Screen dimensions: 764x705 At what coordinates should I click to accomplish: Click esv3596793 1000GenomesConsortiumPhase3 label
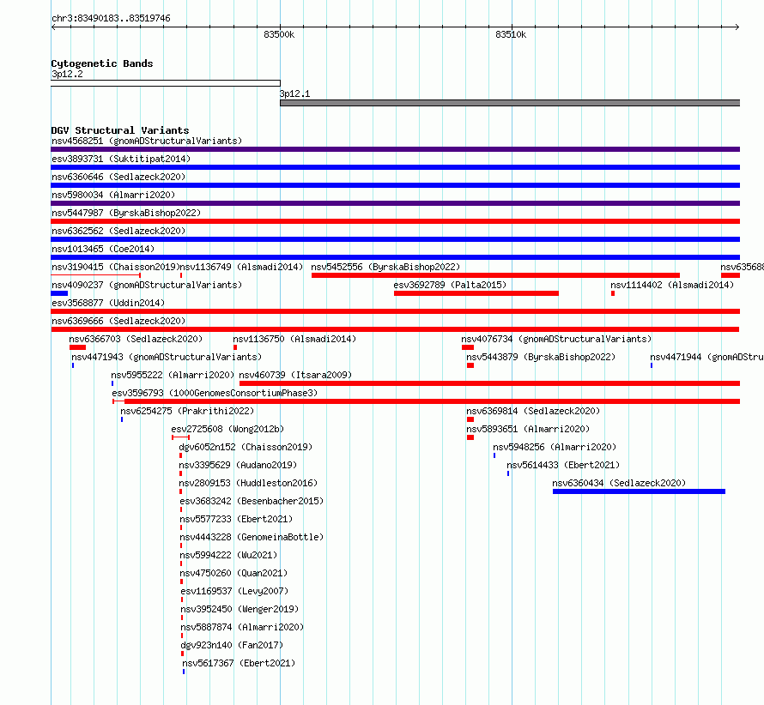click(215, 394)
